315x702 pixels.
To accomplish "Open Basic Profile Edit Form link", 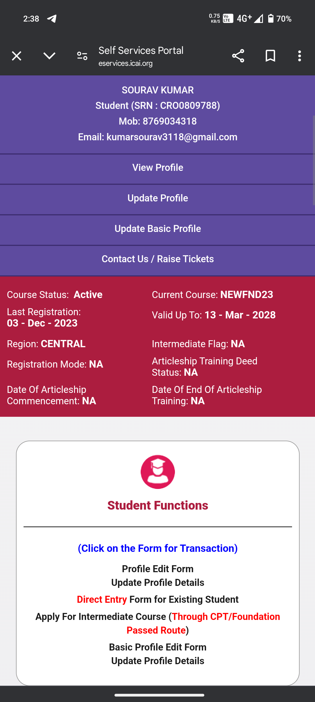I will tap(158, 647).
